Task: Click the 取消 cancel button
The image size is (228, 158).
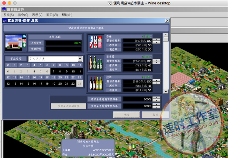Action: (x=155, y=115)
